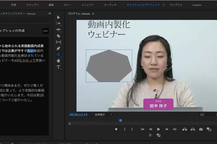Toggle the safe margins grid icon

point(150,135)
